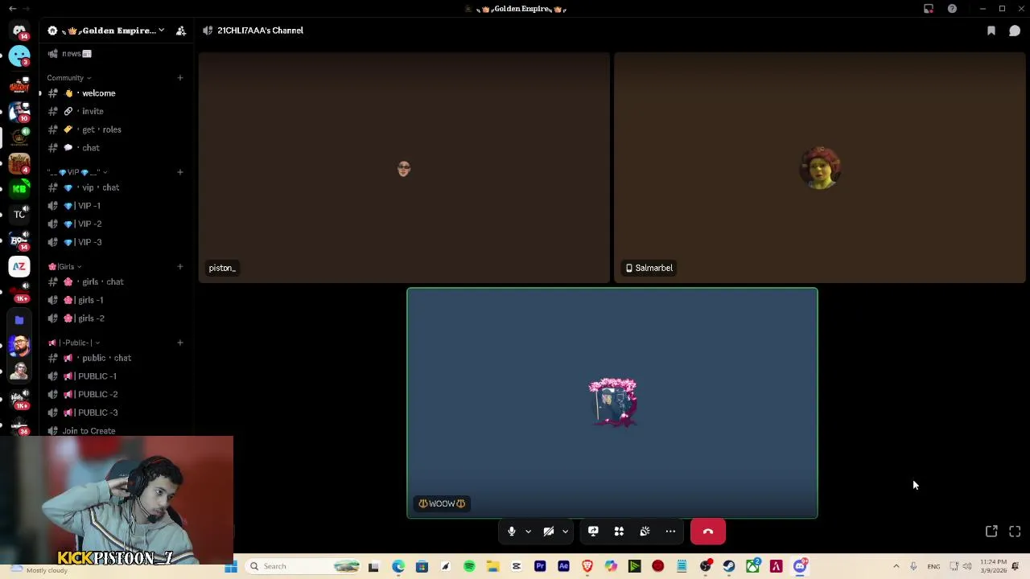
Task: Open Discord direct messages home
Action: click(19, 31)
